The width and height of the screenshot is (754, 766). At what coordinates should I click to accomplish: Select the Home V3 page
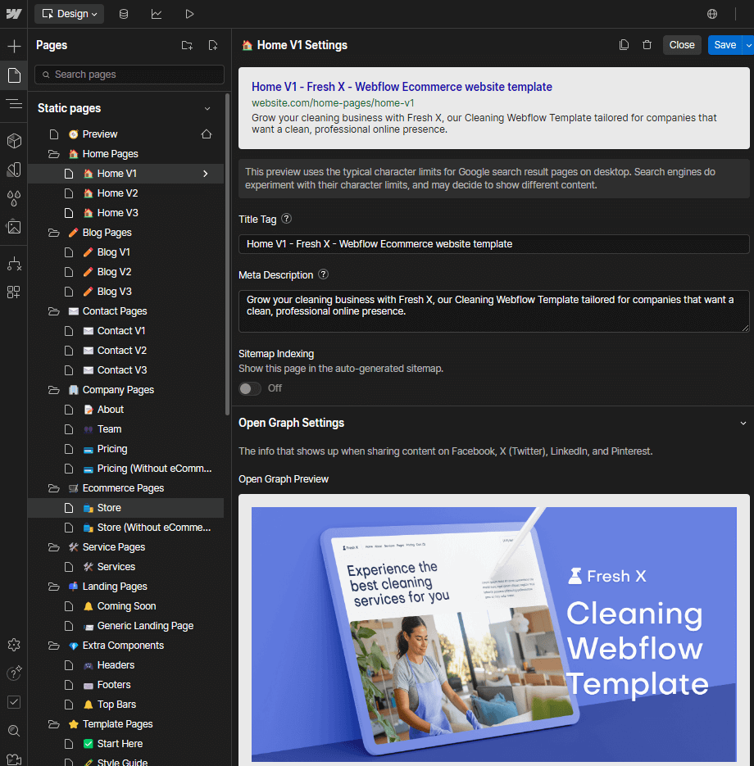[126, 213]
